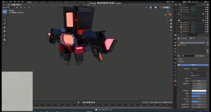This screenshot has width=211, height=112.
Task: Switch to solid viewport shading
Action: [x=165, y=7]
